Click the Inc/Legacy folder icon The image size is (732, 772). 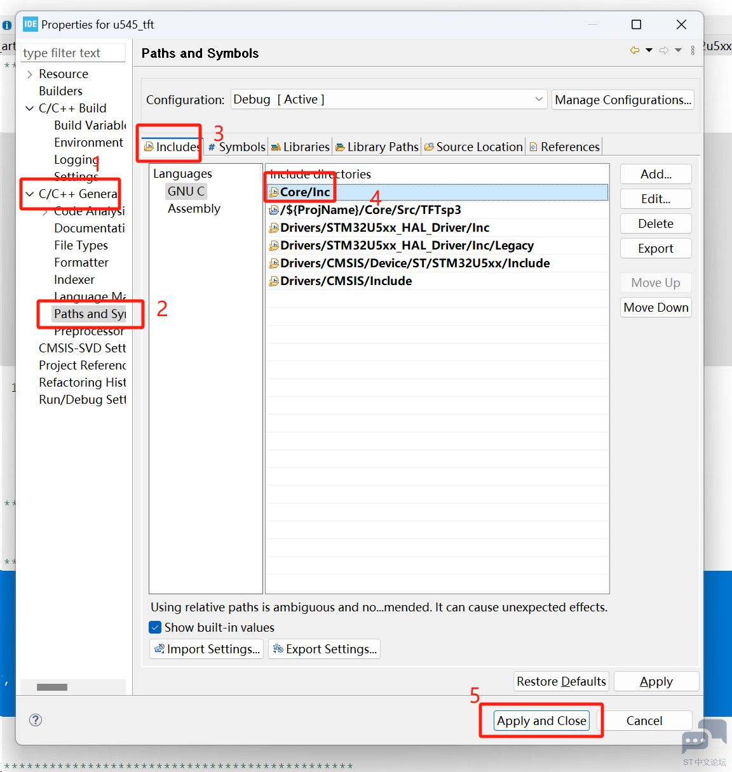click(274, 245)
